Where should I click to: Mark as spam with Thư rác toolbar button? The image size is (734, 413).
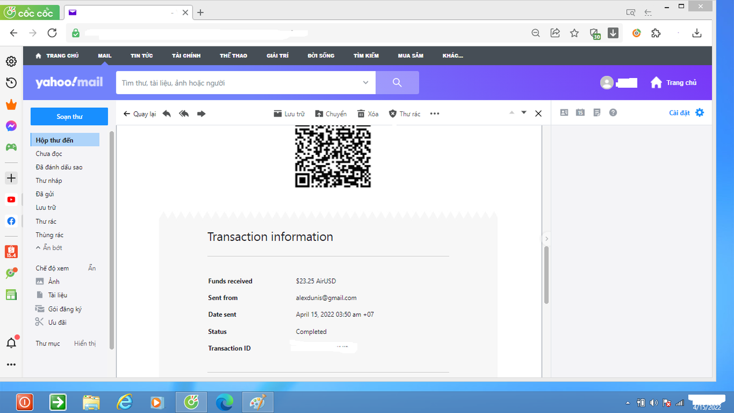(x=404, y=114)
